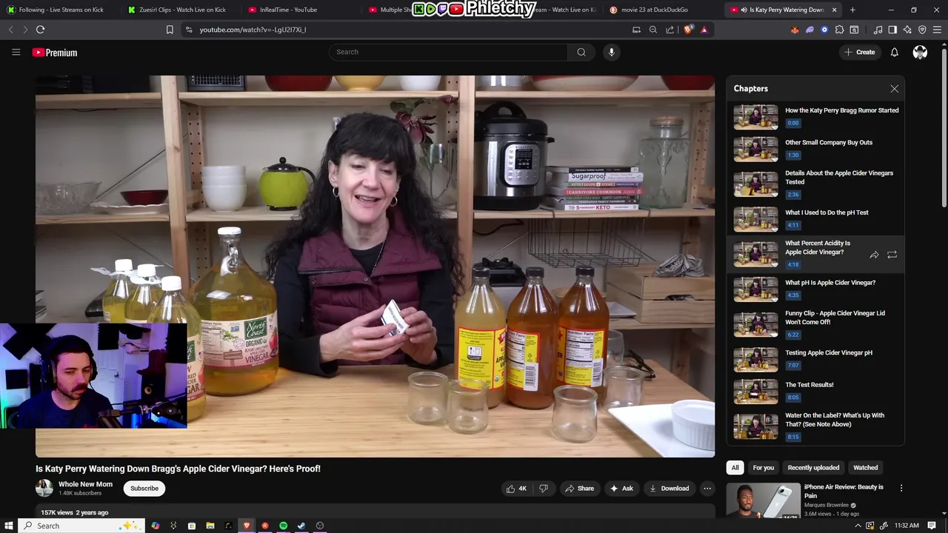Open Spotify from the taskbar
The width and height of the screenshot is (948, 533).
click(283, 526)
